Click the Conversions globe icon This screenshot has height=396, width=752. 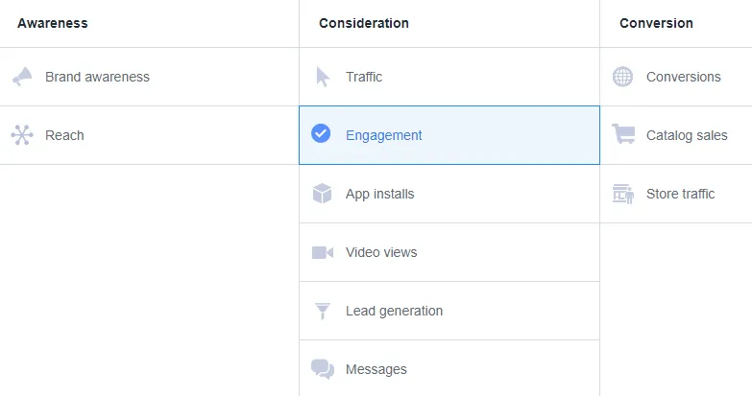pos(622,77)
